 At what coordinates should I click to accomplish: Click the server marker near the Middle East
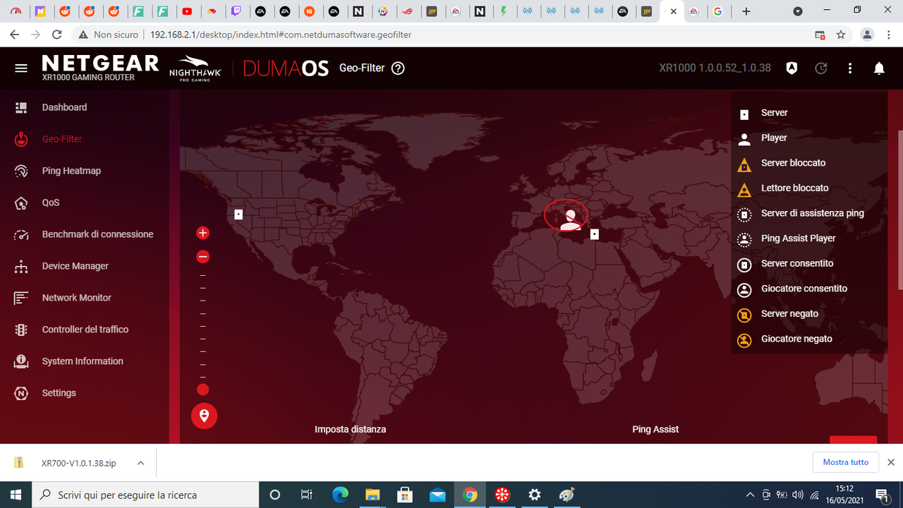tap(595, 234)
